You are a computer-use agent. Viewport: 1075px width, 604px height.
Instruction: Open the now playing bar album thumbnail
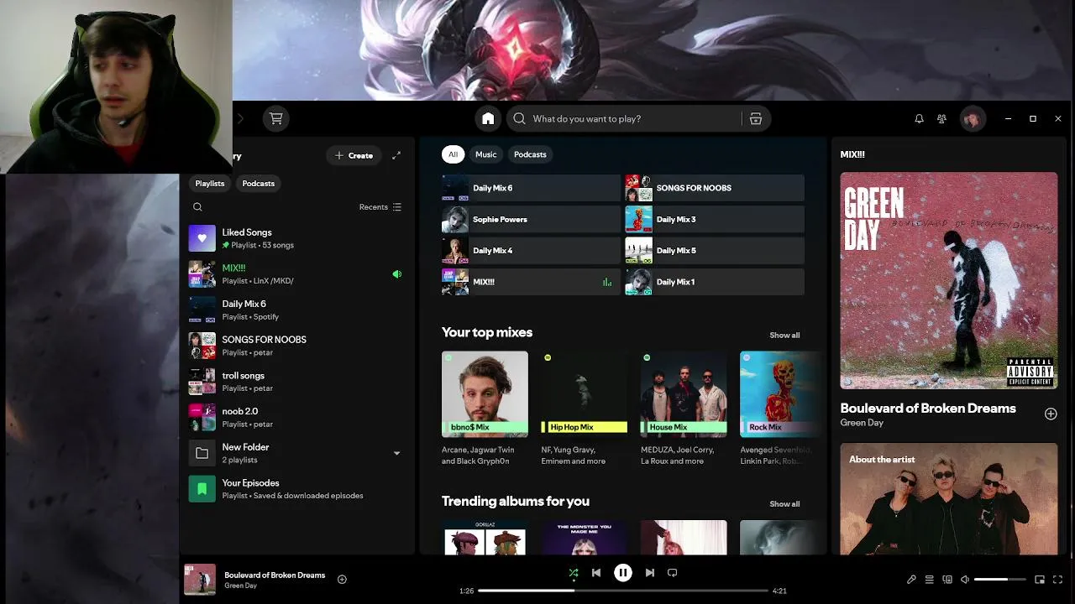click(200, 580)
